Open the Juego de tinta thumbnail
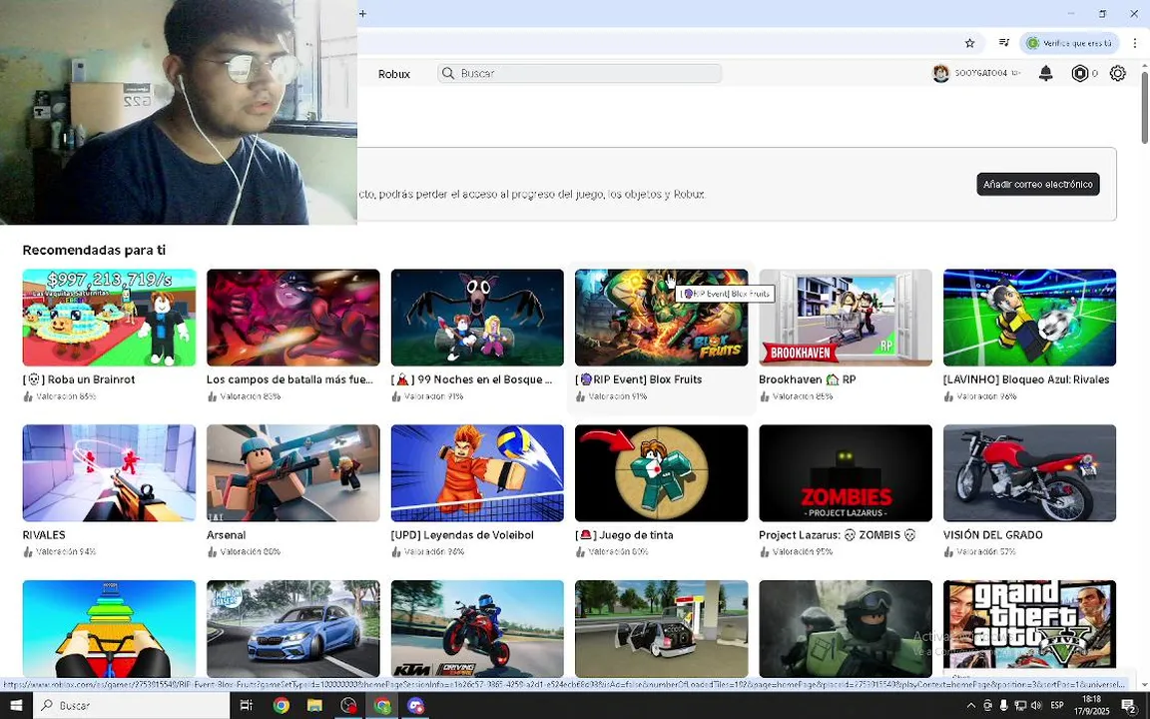 (662, 473)
